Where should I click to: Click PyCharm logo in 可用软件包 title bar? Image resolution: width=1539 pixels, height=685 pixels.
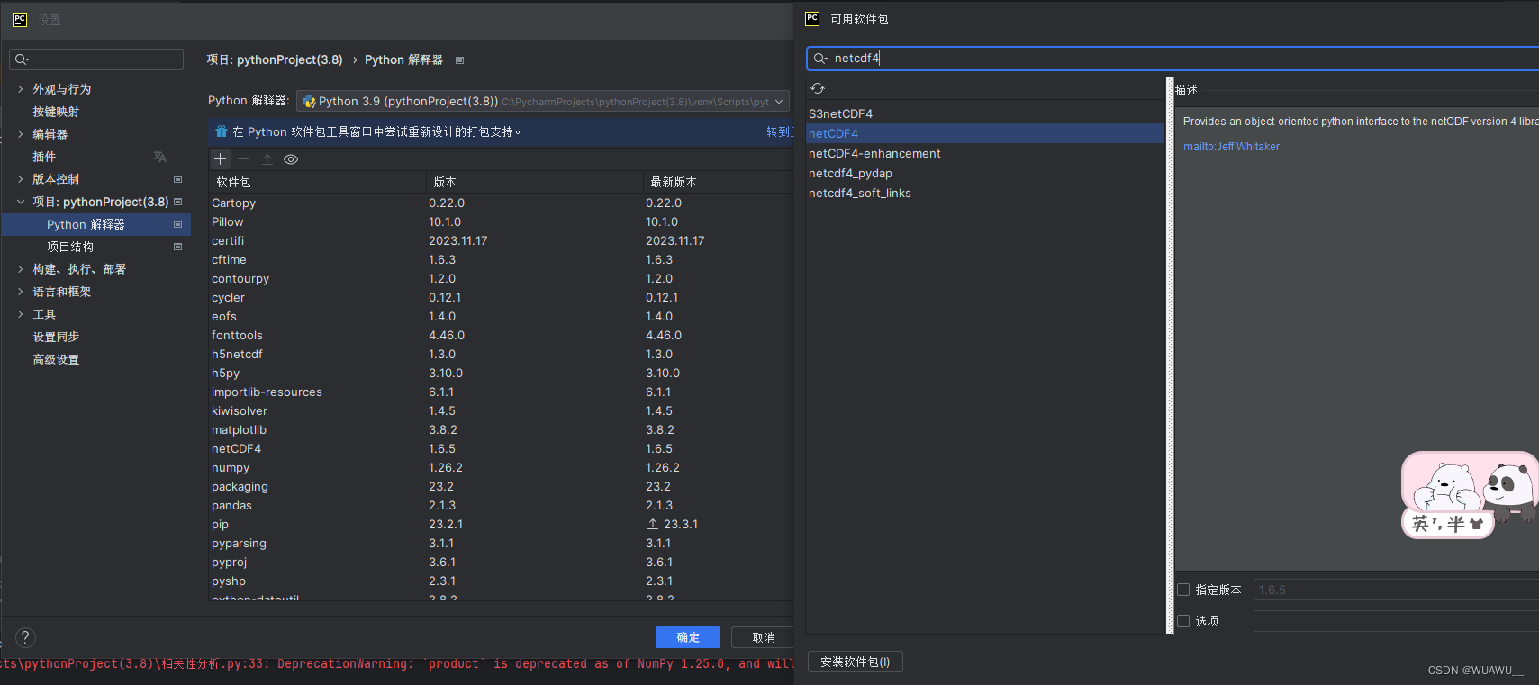812,19
